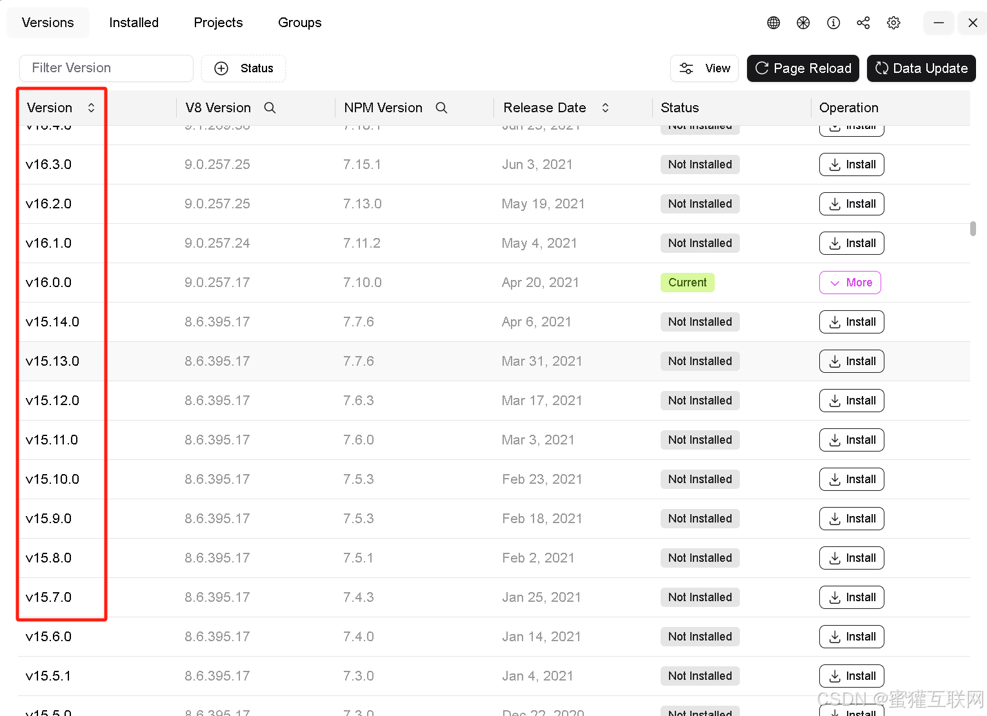This screenshot has height=716, width=987.
Task: Click the Data Update button
Action: click(x=921, y=68)
